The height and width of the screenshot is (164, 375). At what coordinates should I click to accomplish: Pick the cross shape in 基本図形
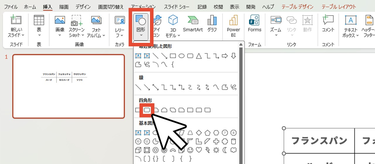[216, 141]
